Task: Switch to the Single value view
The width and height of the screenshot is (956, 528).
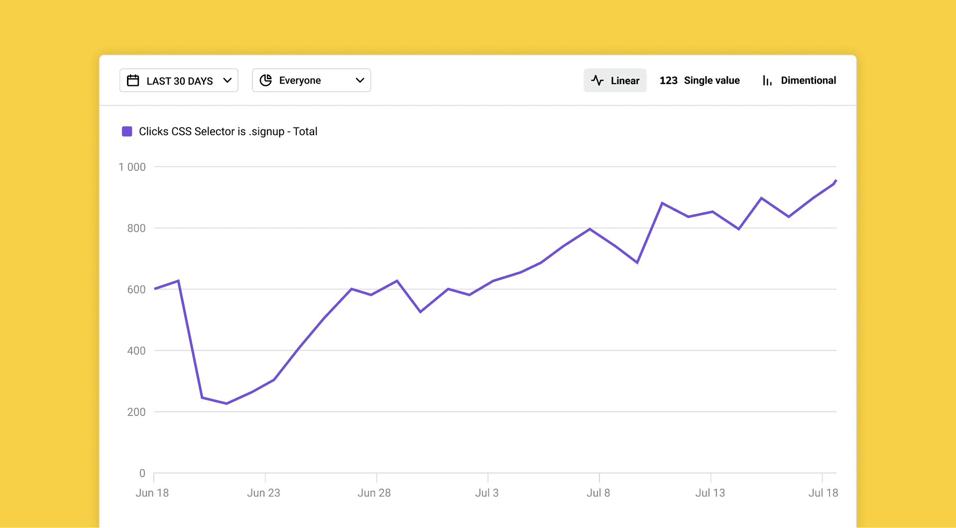Action: pyautogui.click(x=700, y=81)
